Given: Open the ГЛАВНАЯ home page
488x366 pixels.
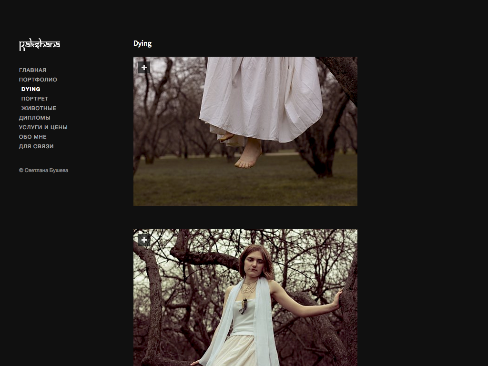Looking at the screenshot, I should point(32,70).
